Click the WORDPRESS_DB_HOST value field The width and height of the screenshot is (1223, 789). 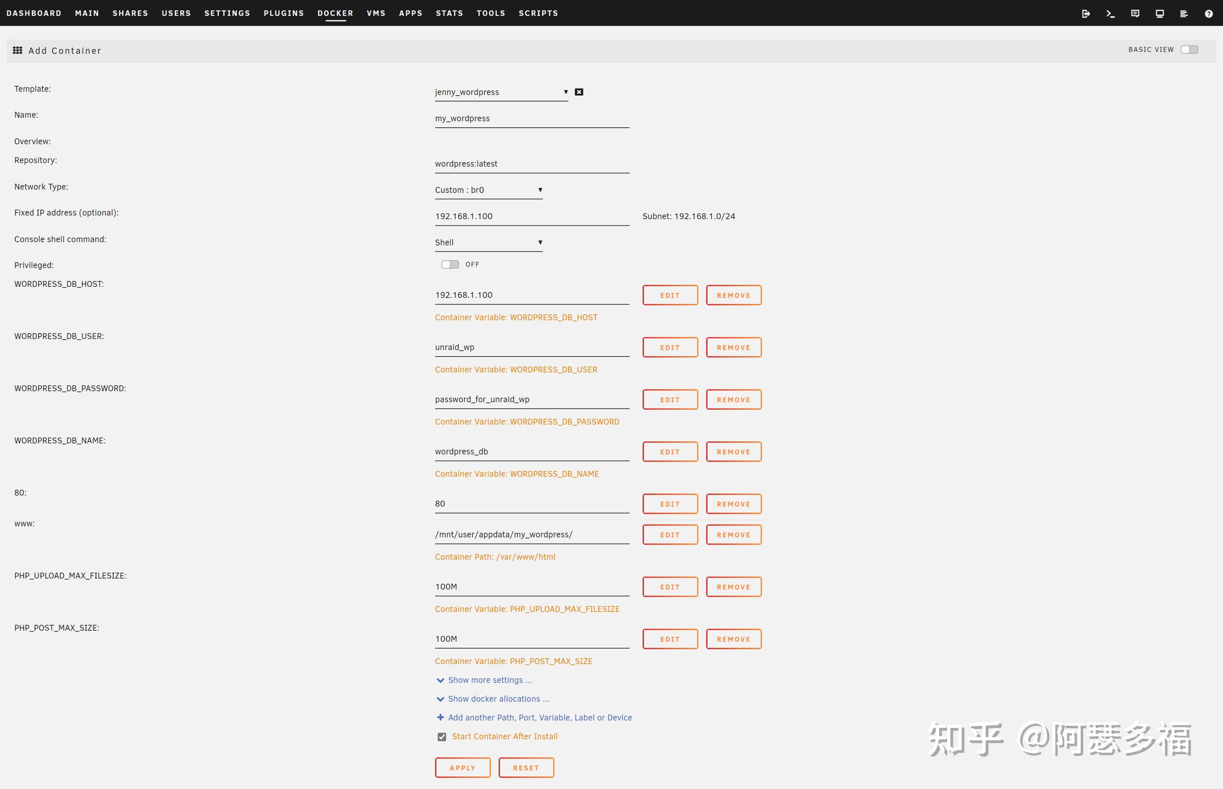[x=532, y=296]
